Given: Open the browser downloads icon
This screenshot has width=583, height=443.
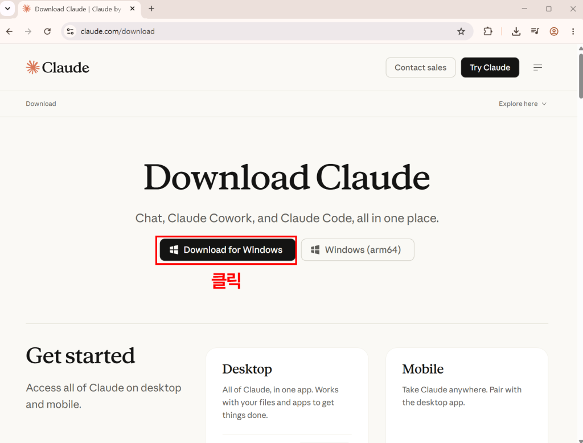Looking at the screenshot, I should 516,32.
